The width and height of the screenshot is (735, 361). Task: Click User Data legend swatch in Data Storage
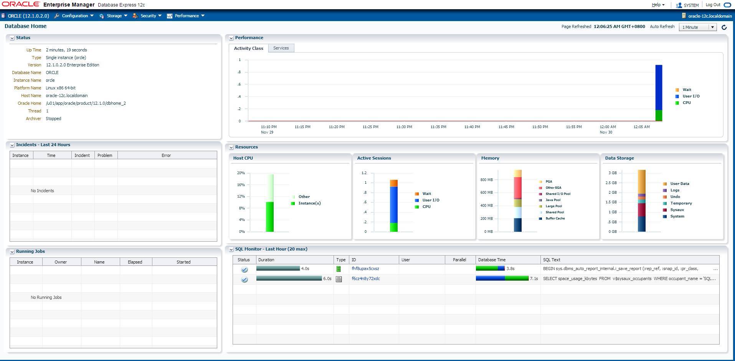[665, 184]
